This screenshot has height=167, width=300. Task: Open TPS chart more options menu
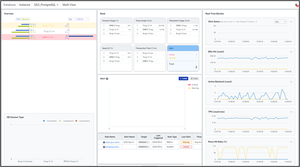coord(291,112)
